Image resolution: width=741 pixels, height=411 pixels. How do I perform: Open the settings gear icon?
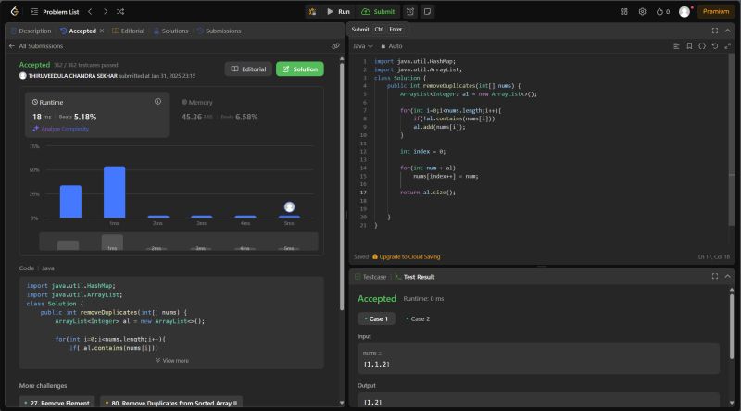coord(642,11)
